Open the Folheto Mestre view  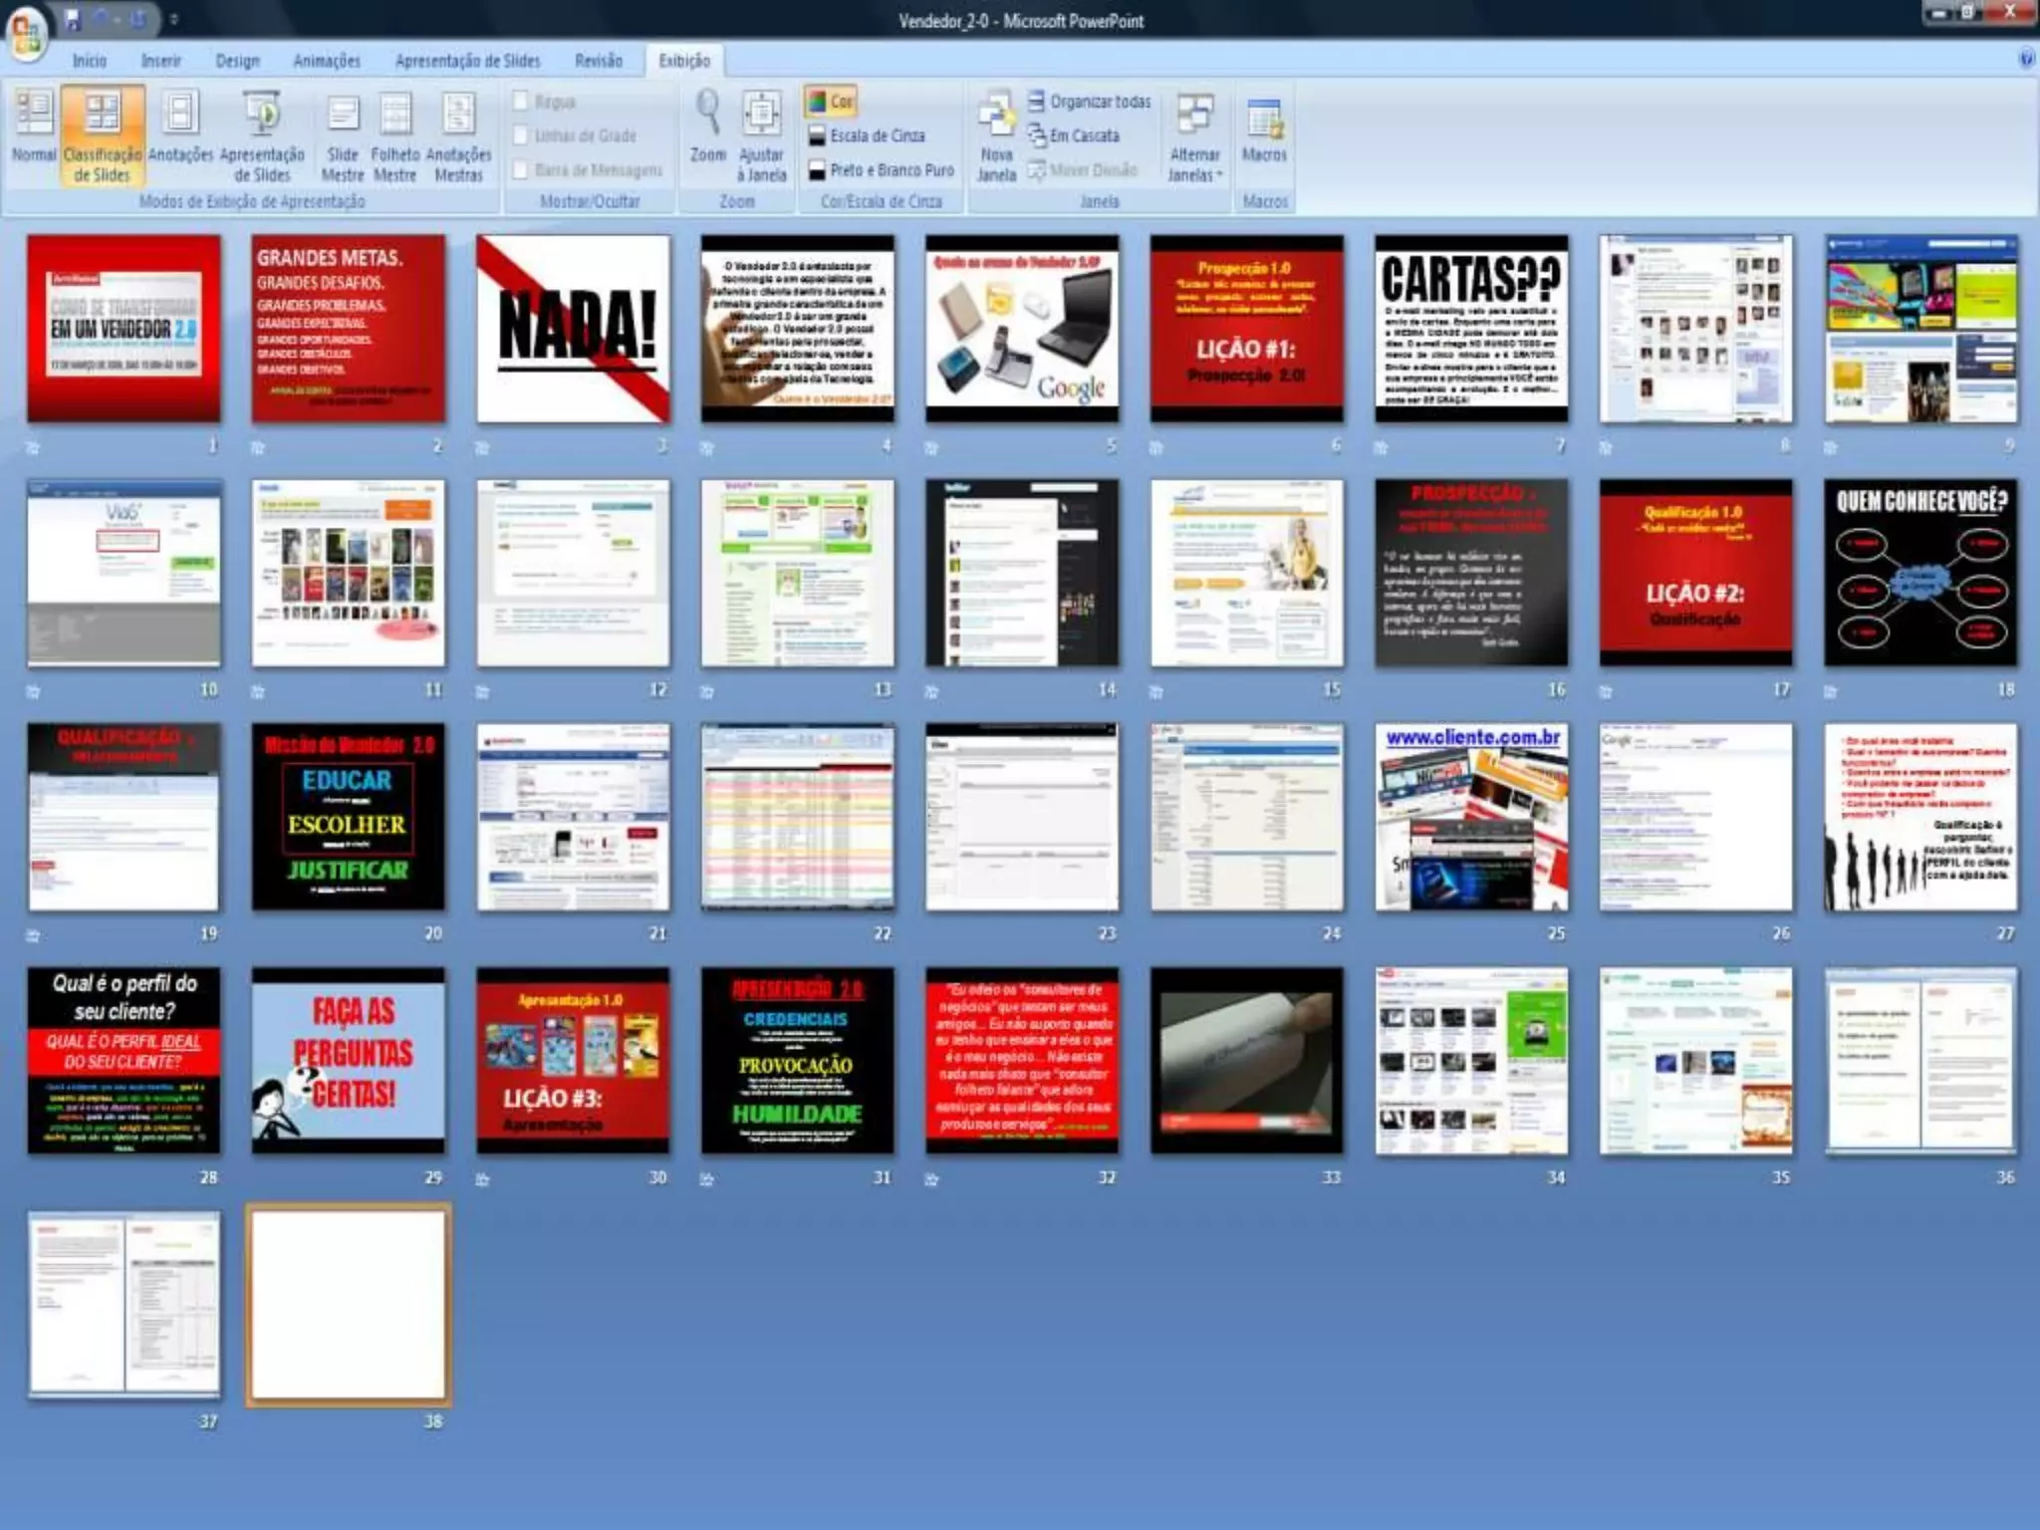tap(394, 136)
